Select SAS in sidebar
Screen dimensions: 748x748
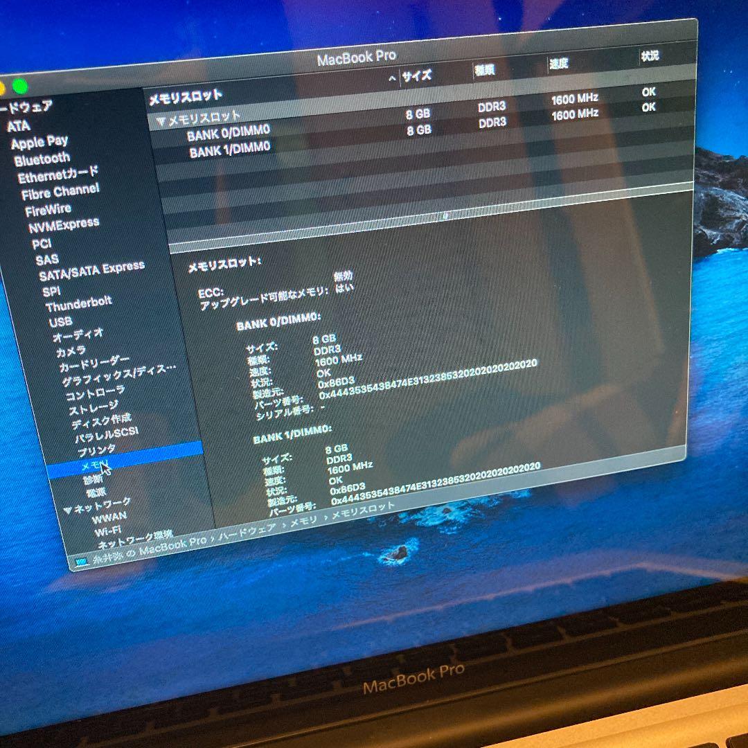pos(47,260)
